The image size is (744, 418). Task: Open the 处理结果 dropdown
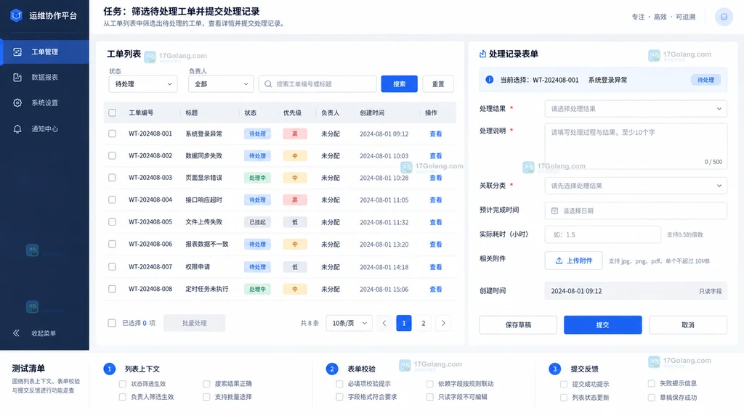coord(635,109)
